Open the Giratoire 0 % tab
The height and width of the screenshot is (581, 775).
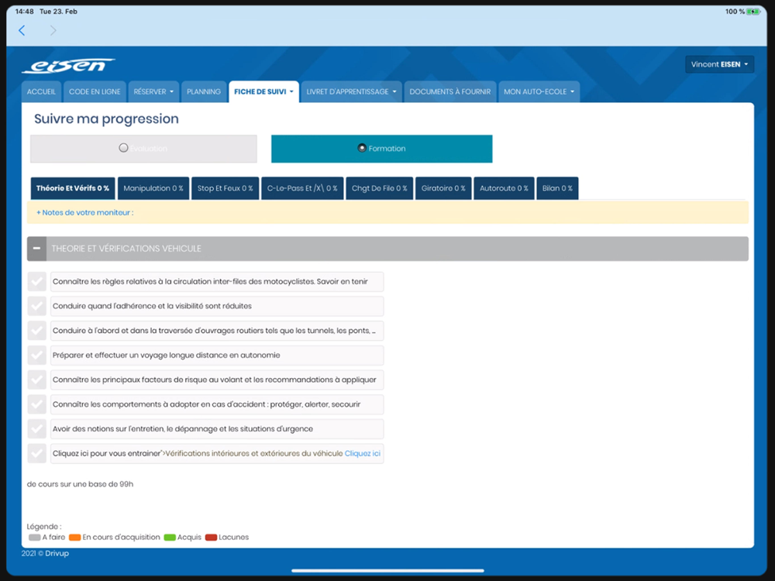(x=443, y=188)
